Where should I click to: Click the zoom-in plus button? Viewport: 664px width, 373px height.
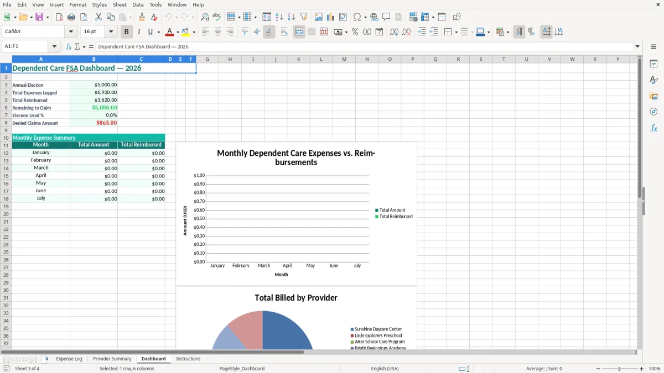(642, 369)
